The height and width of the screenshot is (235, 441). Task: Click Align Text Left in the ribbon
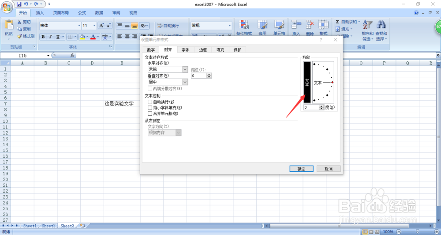[x=120, y=37]
